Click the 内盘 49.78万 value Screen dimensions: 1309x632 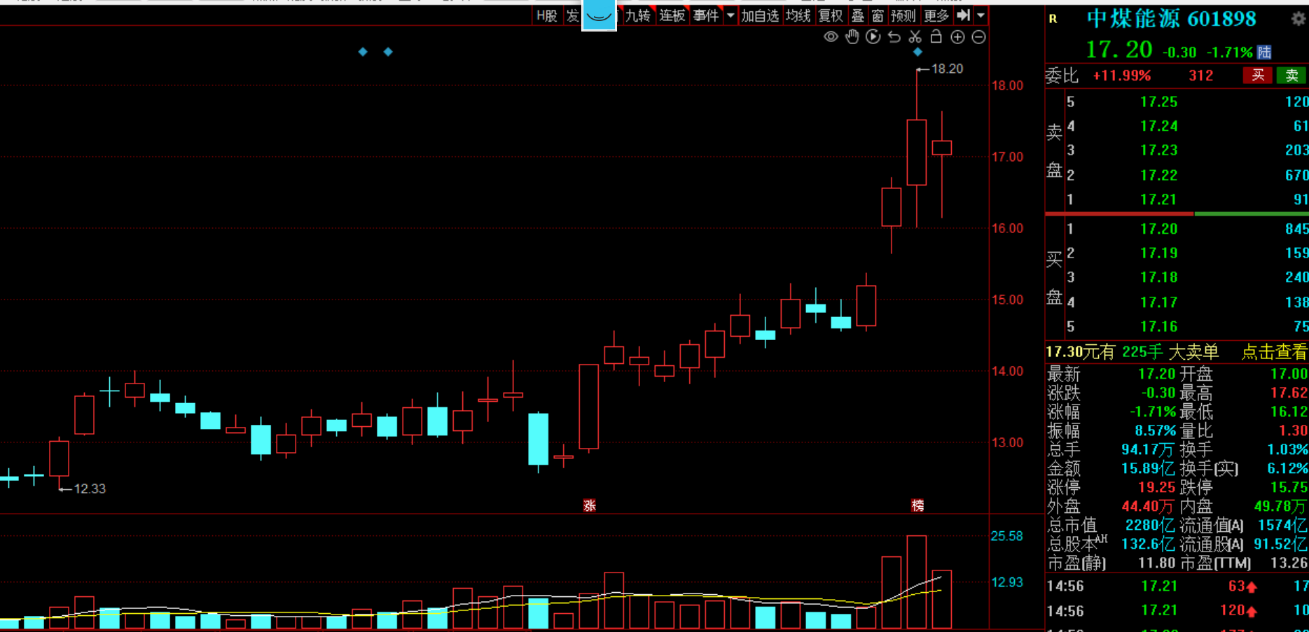pos(1280,506)
